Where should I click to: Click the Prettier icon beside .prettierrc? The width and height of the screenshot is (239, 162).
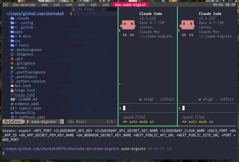point(12,77)
